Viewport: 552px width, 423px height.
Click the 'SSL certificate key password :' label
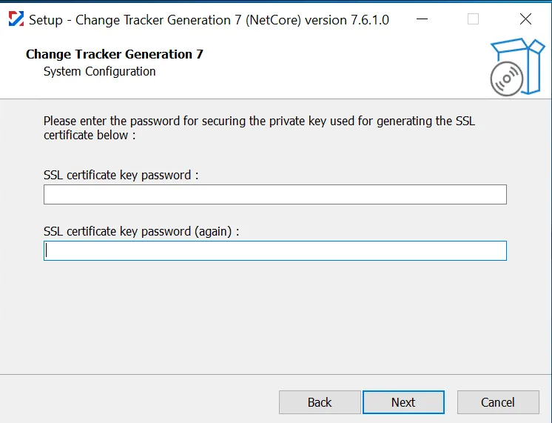tap(121, 175)
